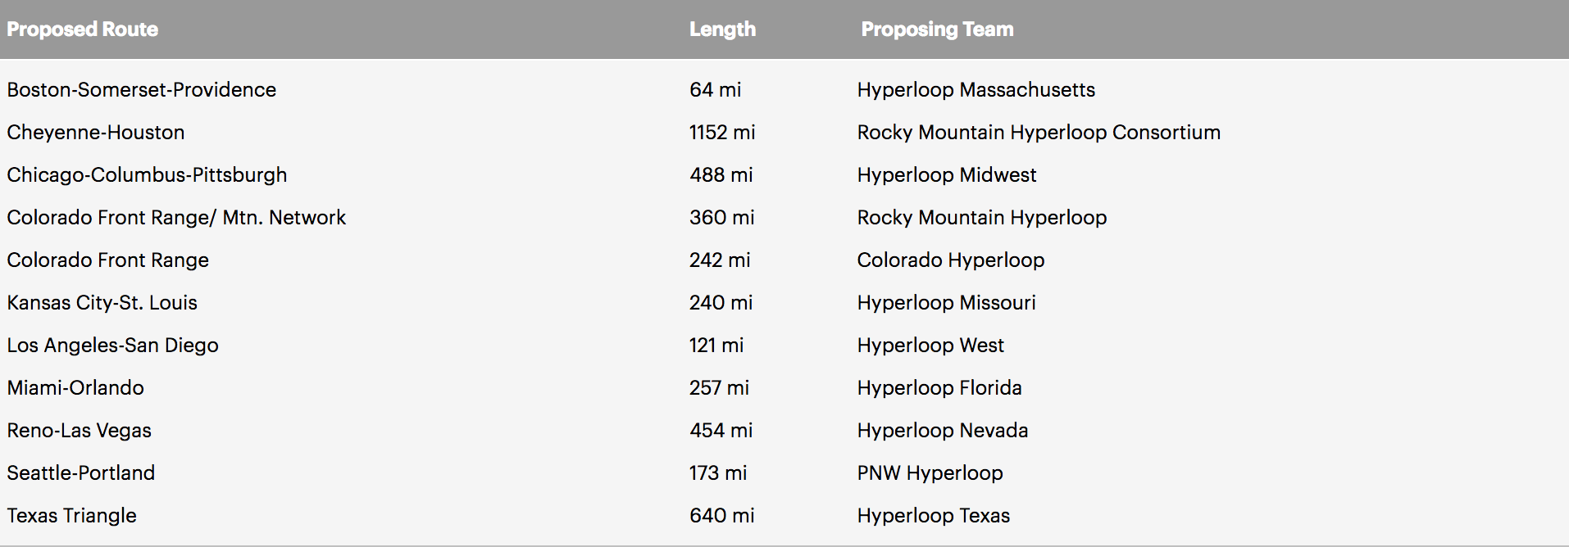The width and height of the screenshot is (1569, 547).
Task: Select the Texas Triangle route
Action: click(71, 515)
